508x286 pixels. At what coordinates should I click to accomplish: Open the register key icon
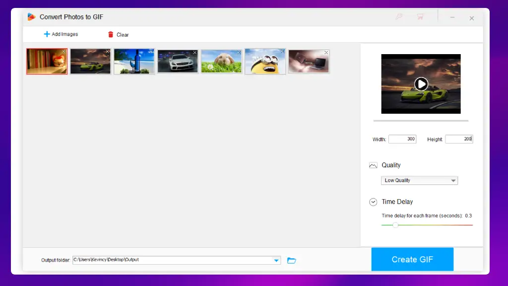click(x=399, y=16)
